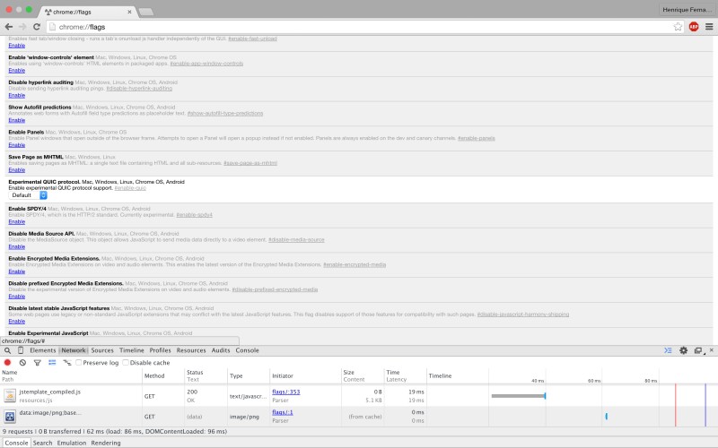Open the flags/:353 initiator link
This screenshot has height=448, width=718.
click(285, 392)
